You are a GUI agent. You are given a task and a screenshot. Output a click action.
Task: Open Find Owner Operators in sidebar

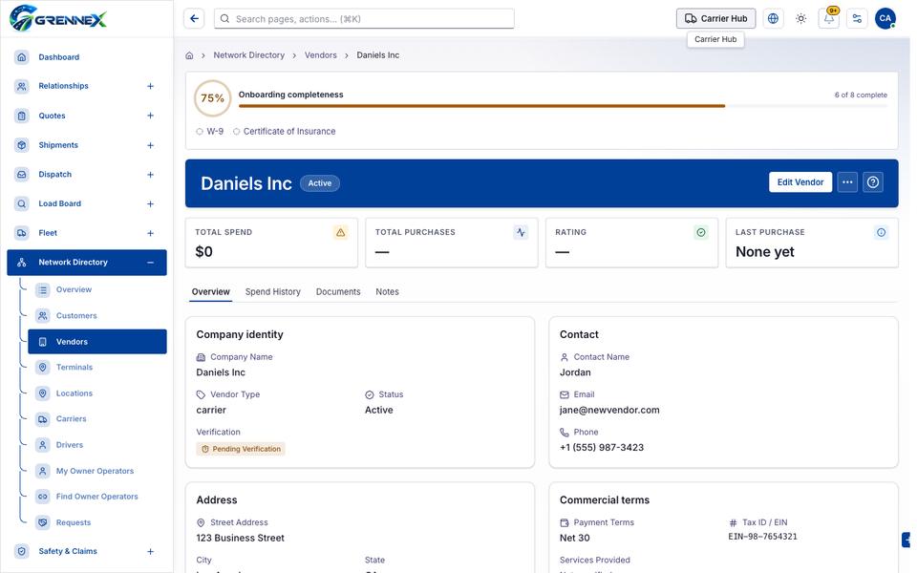pyautogui.click(x=97, y=497)
